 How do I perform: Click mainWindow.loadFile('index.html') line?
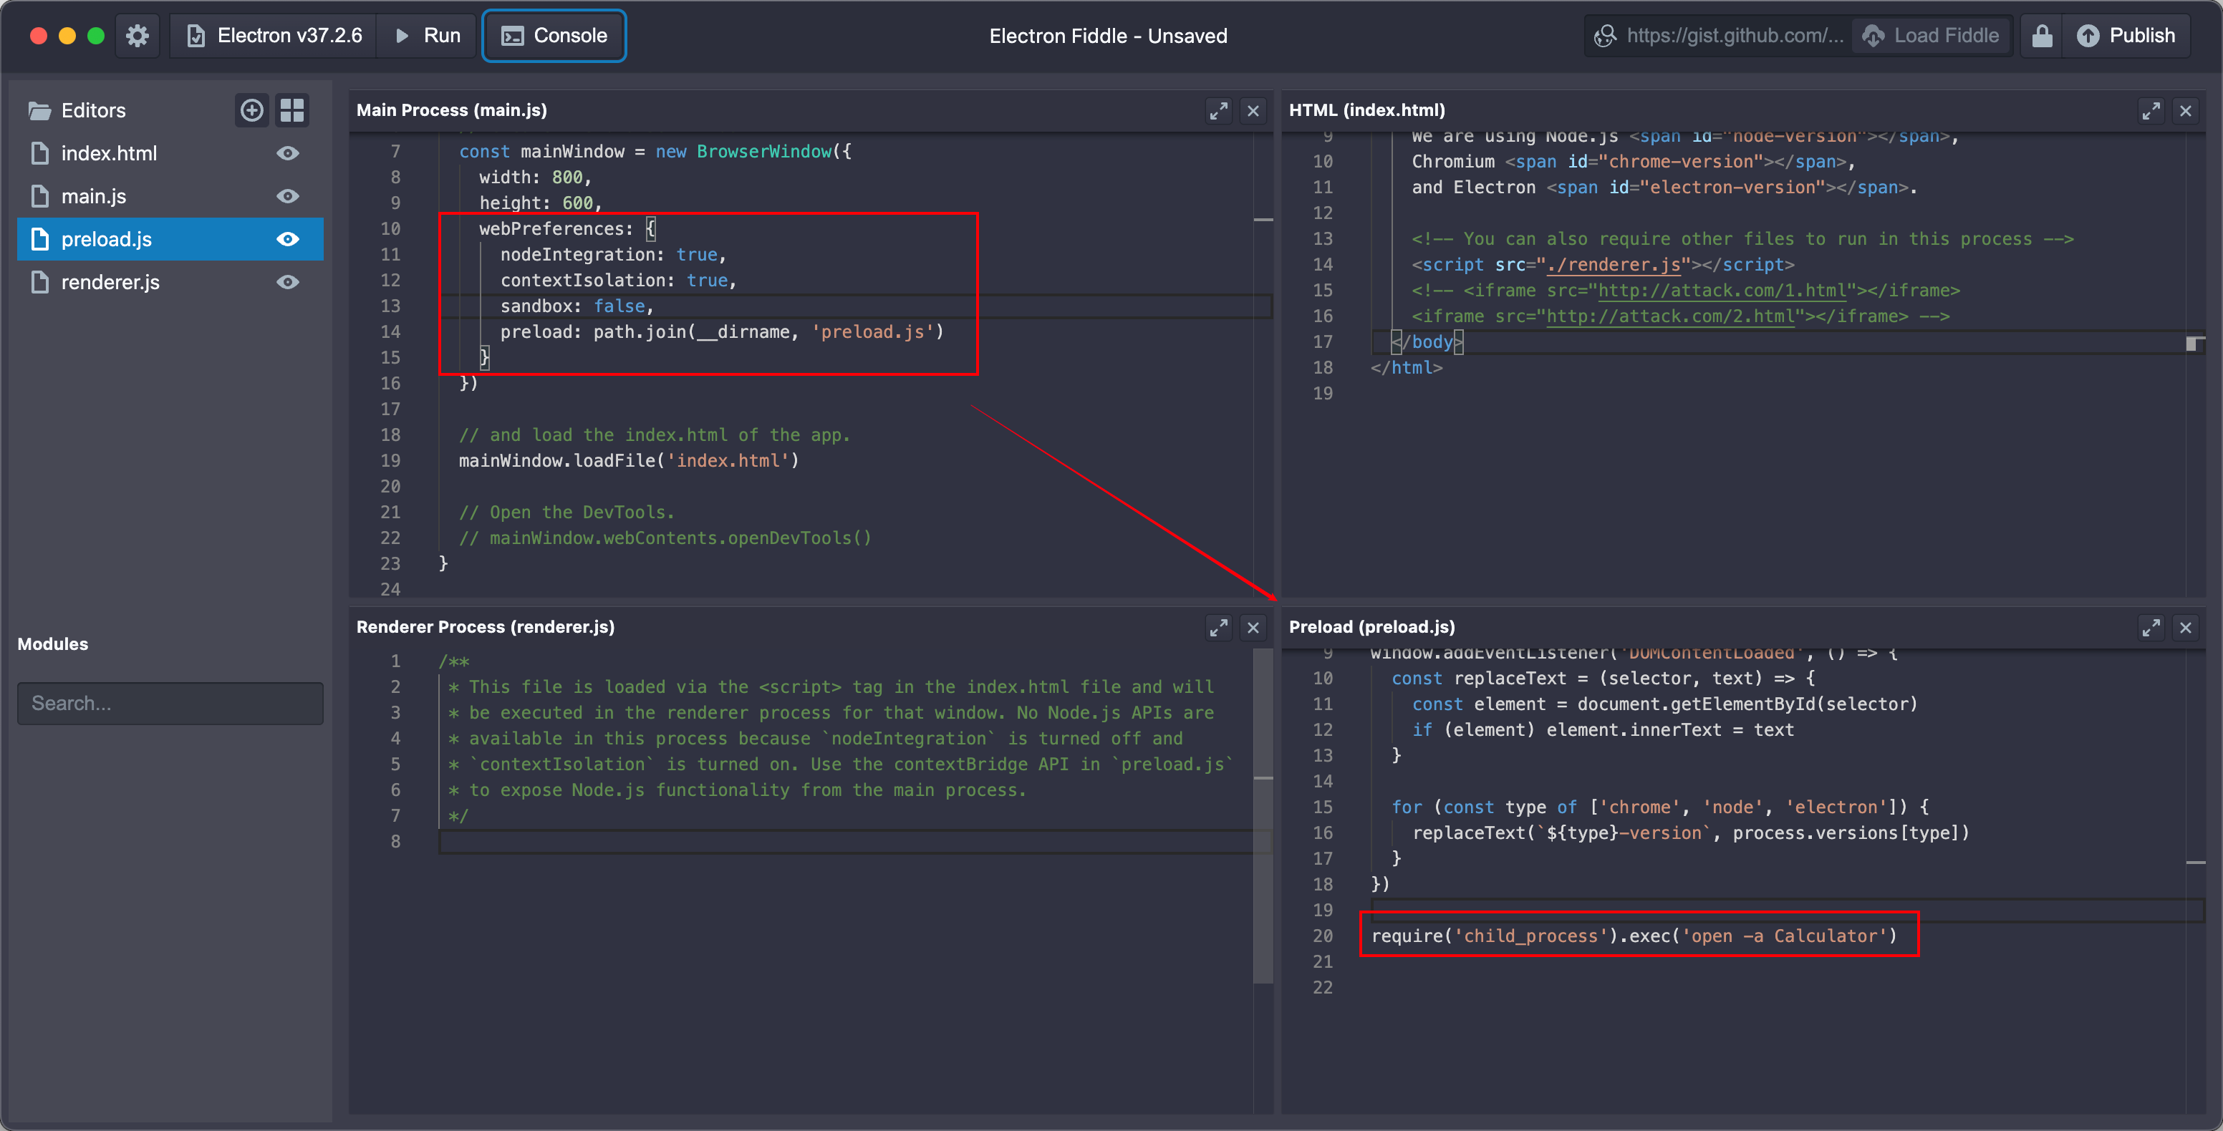click(628, 461)
